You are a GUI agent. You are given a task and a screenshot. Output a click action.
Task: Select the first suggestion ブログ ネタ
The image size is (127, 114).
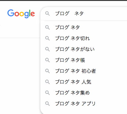pos(84,28)
